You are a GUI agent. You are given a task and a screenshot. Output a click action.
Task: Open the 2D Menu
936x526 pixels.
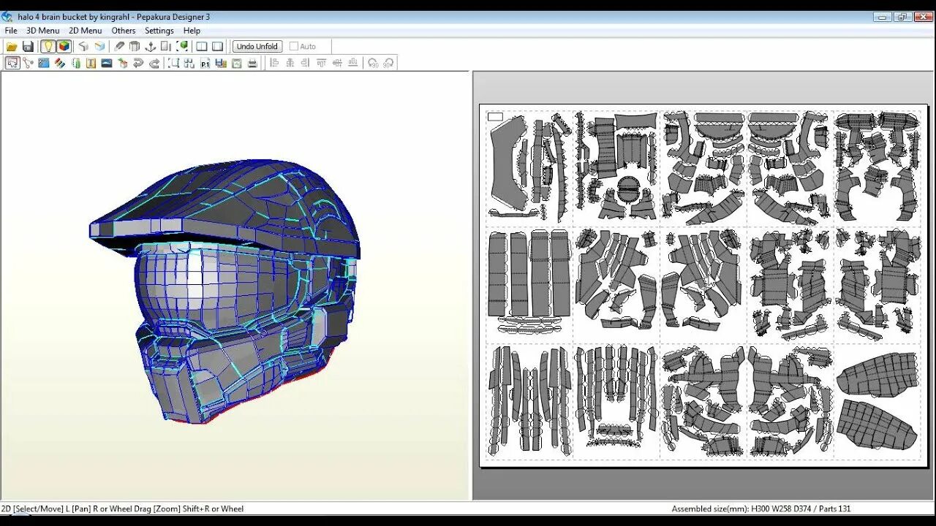[85, 31]
